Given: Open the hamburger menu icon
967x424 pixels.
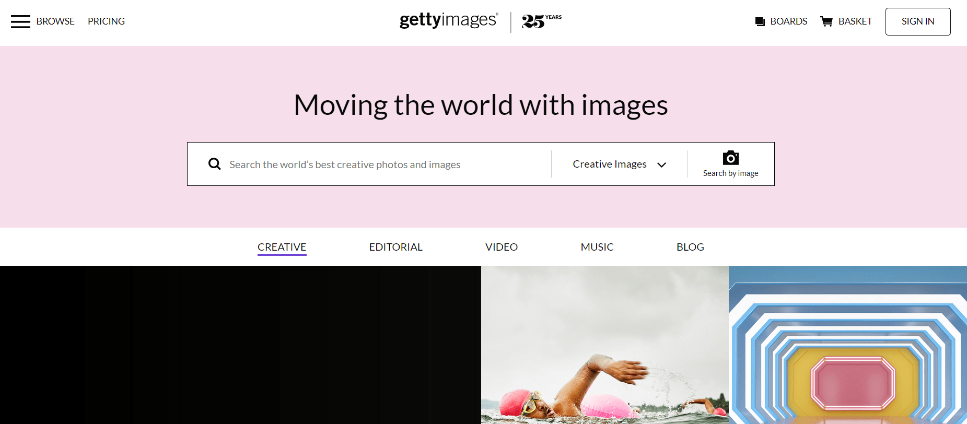Looking at the screenshot, I should [20, 21].
